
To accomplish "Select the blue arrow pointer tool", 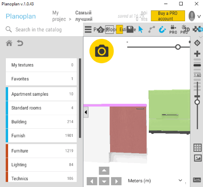I will point(141,29).
